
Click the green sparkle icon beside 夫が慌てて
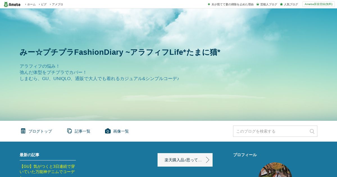click(209, 4)
